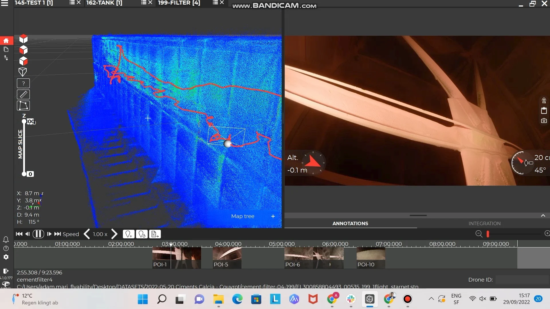The height and width of the screenshot is (309, 550).
Task: Step one frame backward
Action: coord(27,234)
